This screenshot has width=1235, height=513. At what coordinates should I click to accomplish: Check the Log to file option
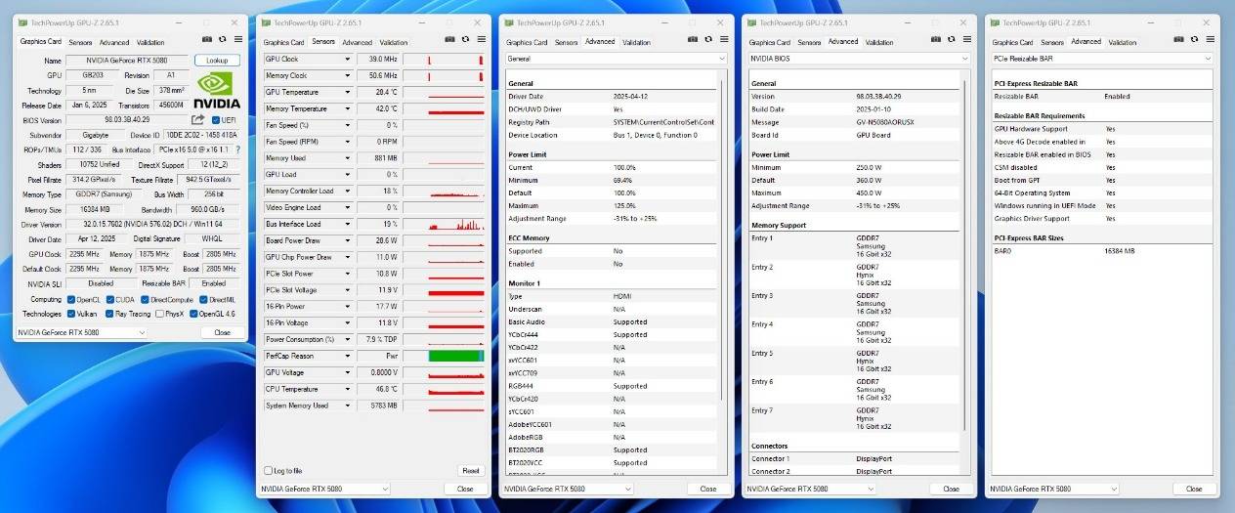tap(269, 470)
